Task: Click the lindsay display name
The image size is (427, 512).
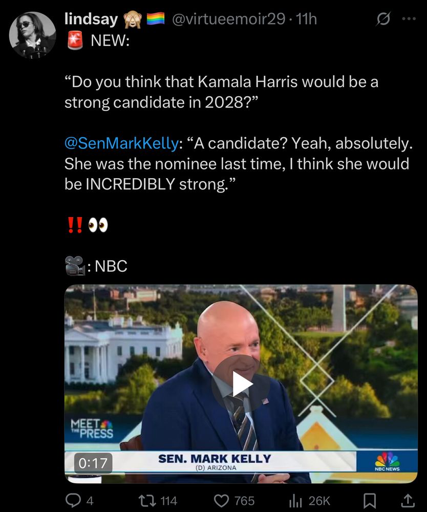Action: point(91,19)
